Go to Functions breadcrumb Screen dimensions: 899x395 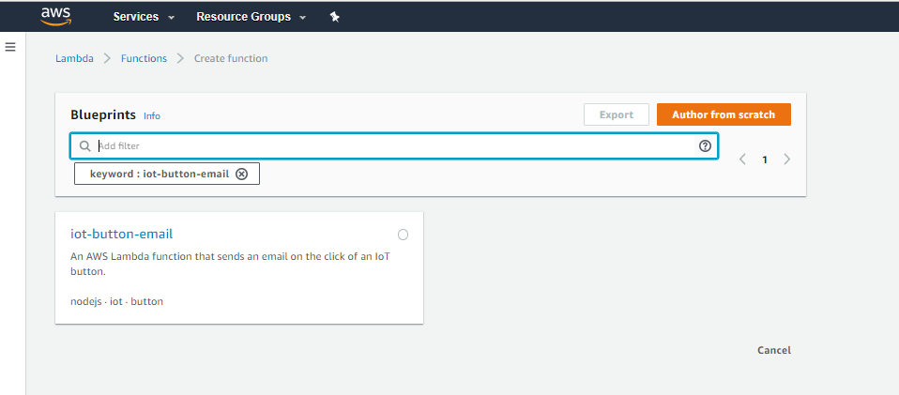(x=144, y=58)
